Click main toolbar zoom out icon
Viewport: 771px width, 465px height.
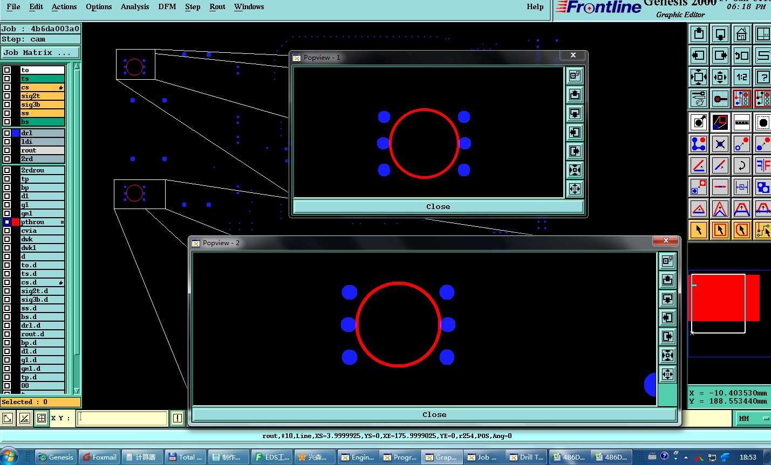tap(720, 77)
